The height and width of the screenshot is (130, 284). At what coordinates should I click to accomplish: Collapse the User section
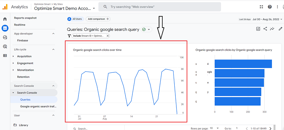(x=53, y=115)
